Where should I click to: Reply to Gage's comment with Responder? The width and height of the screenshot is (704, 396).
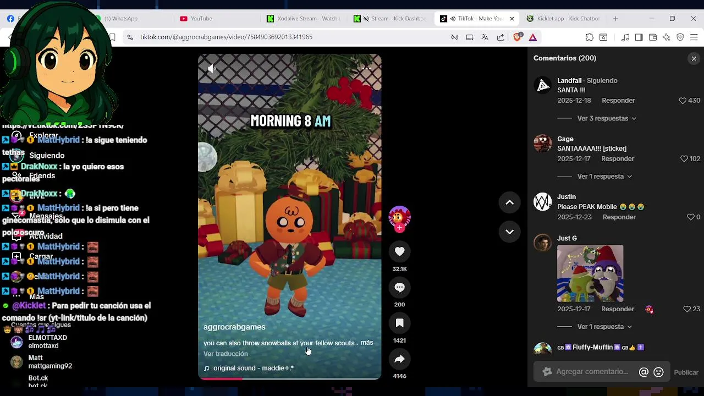618,159
